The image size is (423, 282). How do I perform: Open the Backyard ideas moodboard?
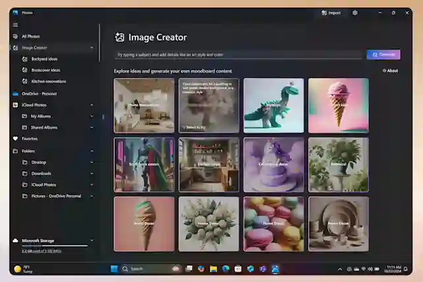click(44, 59)
